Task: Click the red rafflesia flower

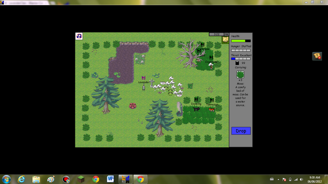Action: point(133,106)
